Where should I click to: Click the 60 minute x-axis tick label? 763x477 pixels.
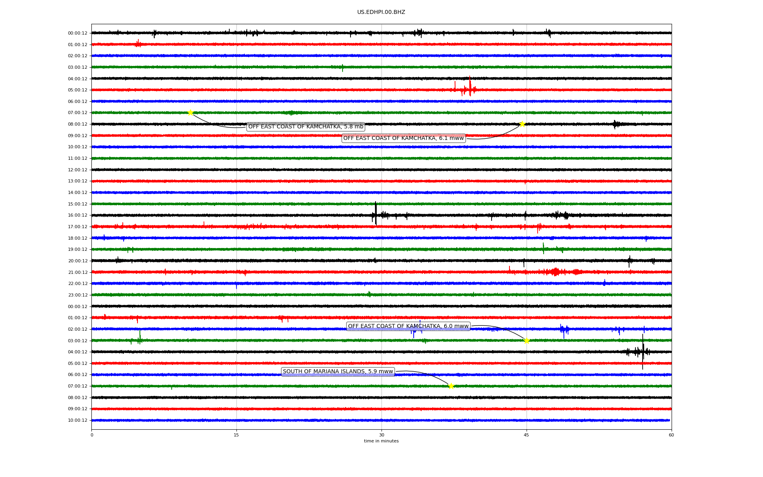(x=671, y=435)
